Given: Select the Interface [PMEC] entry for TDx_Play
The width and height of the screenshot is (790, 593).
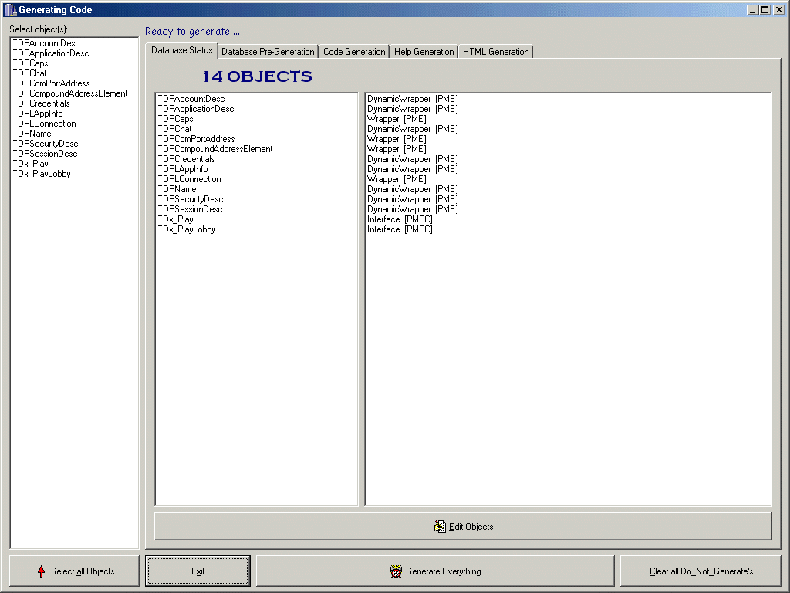Looking at the screenshot, I should pos(400,219).
